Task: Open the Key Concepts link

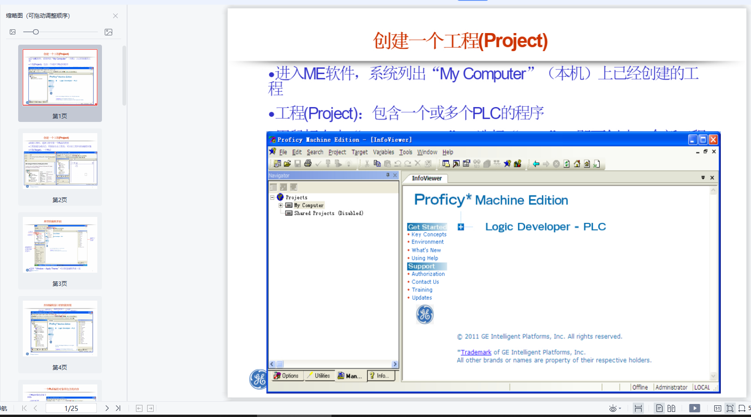Action: click(429, 235)
